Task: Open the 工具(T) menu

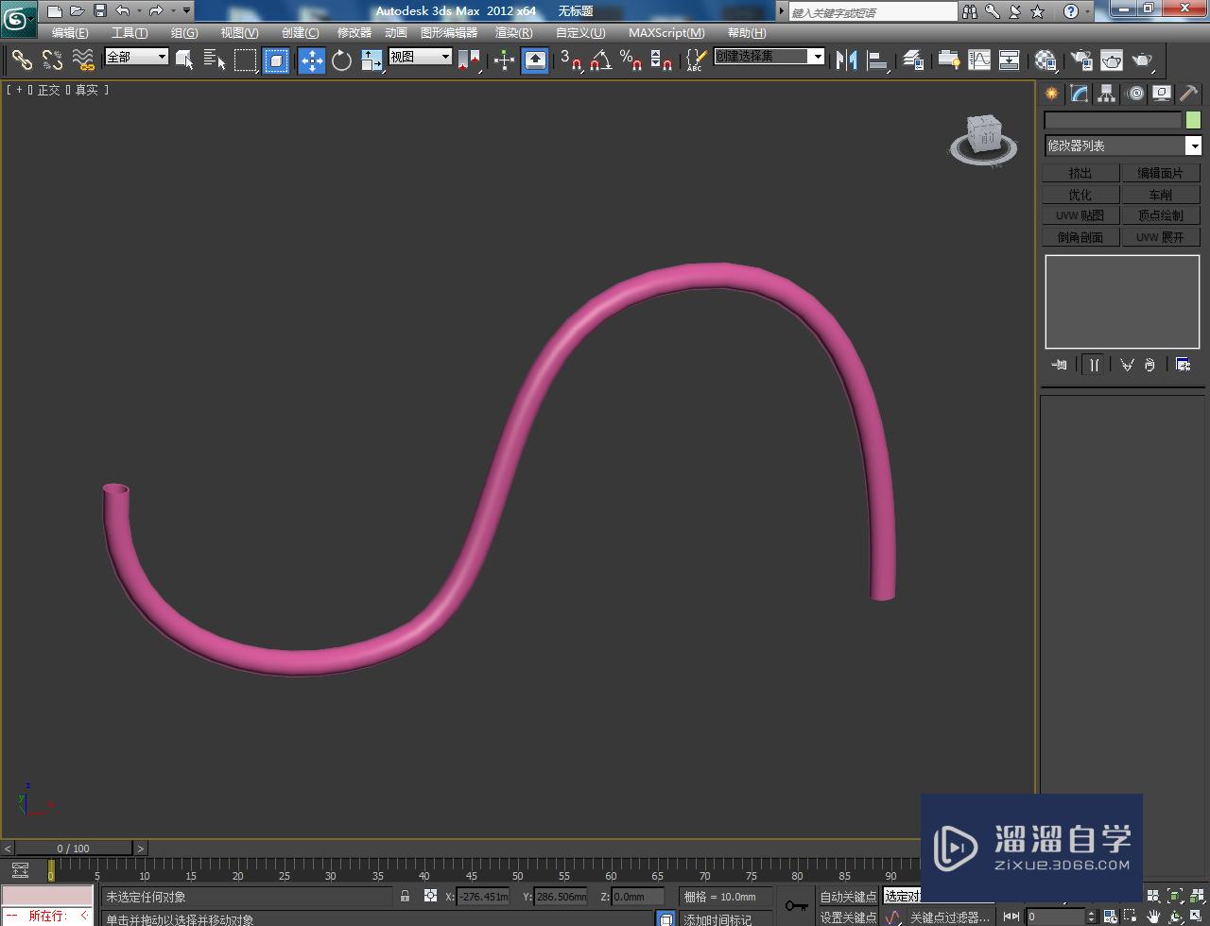Action: point(130,33)
